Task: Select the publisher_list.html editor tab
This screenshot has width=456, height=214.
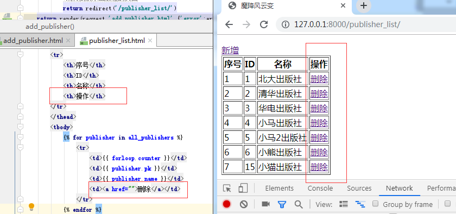Action: point(116,41)
